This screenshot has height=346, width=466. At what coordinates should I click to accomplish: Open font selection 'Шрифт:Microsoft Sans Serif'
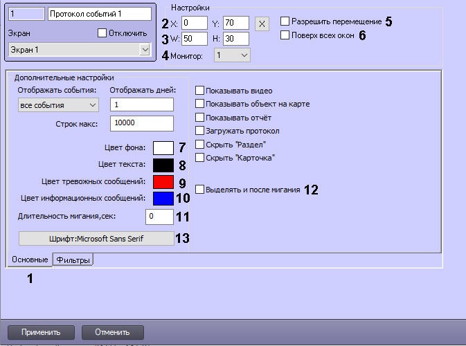pyautogui.click(x=96, y=239)
